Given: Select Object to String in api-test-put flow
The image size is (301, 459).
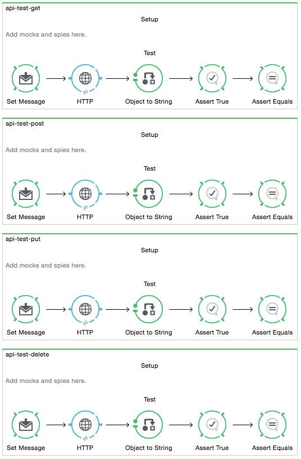Looking at the screenshot, I should coord(149,309).
